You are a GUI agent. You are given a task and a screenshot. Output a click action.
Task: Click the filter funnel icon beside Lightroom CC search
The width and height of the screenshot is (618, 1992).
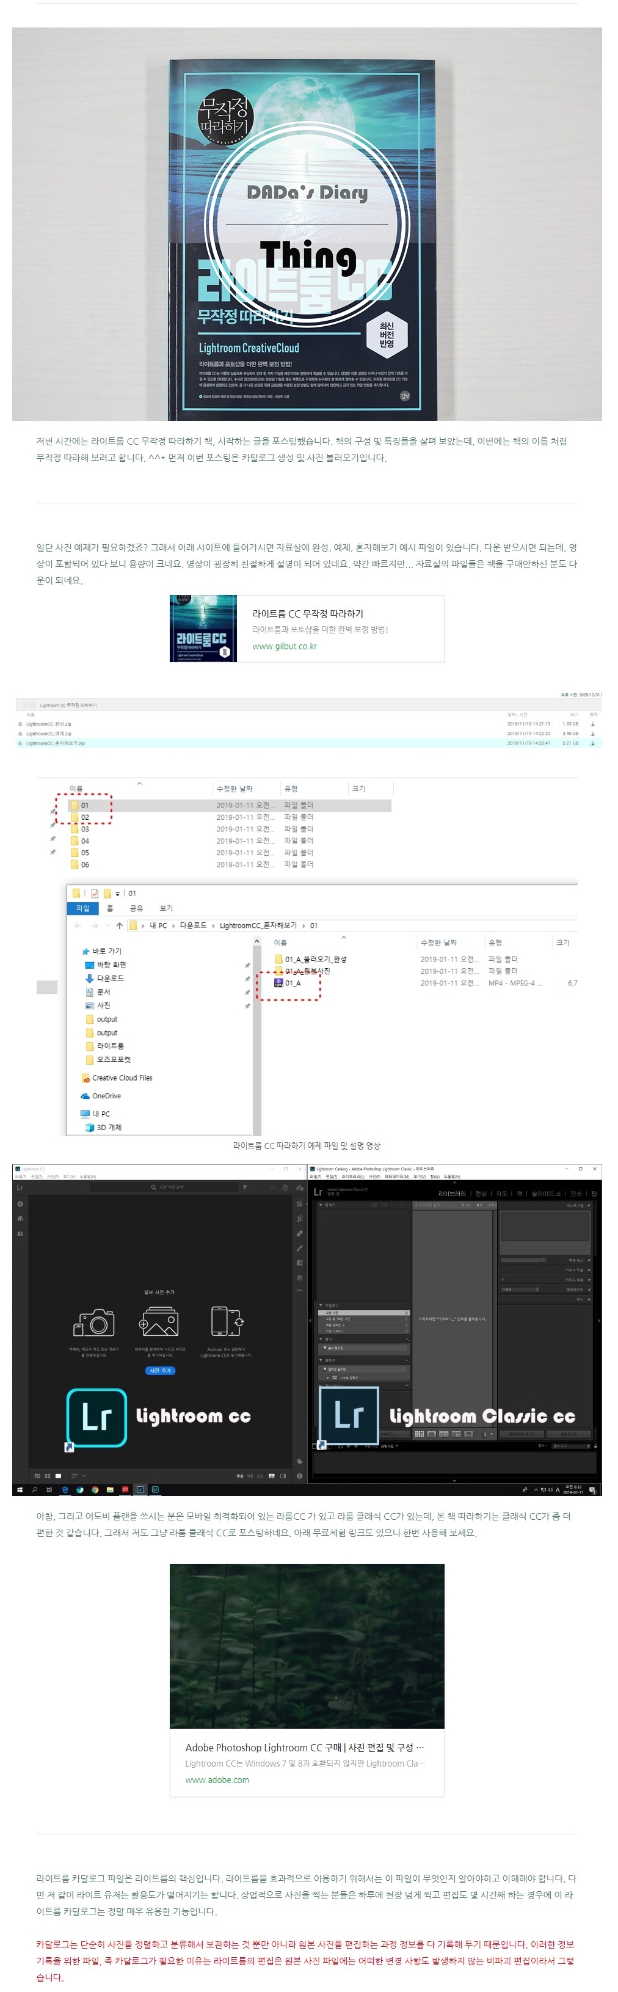pos(244,1187)
